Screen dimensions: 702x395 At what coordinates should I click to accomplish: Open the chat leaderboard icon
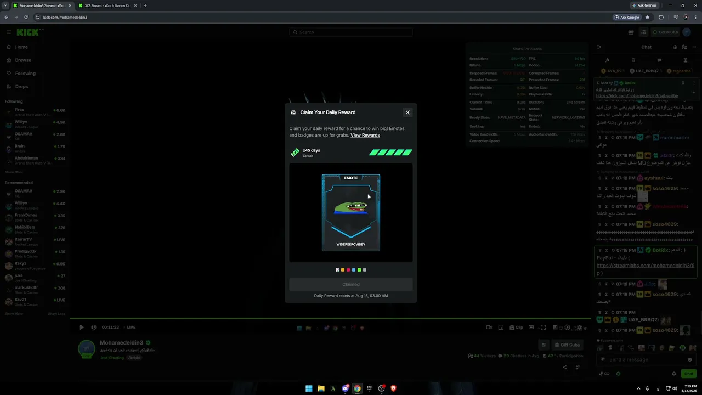pos(675,47)
